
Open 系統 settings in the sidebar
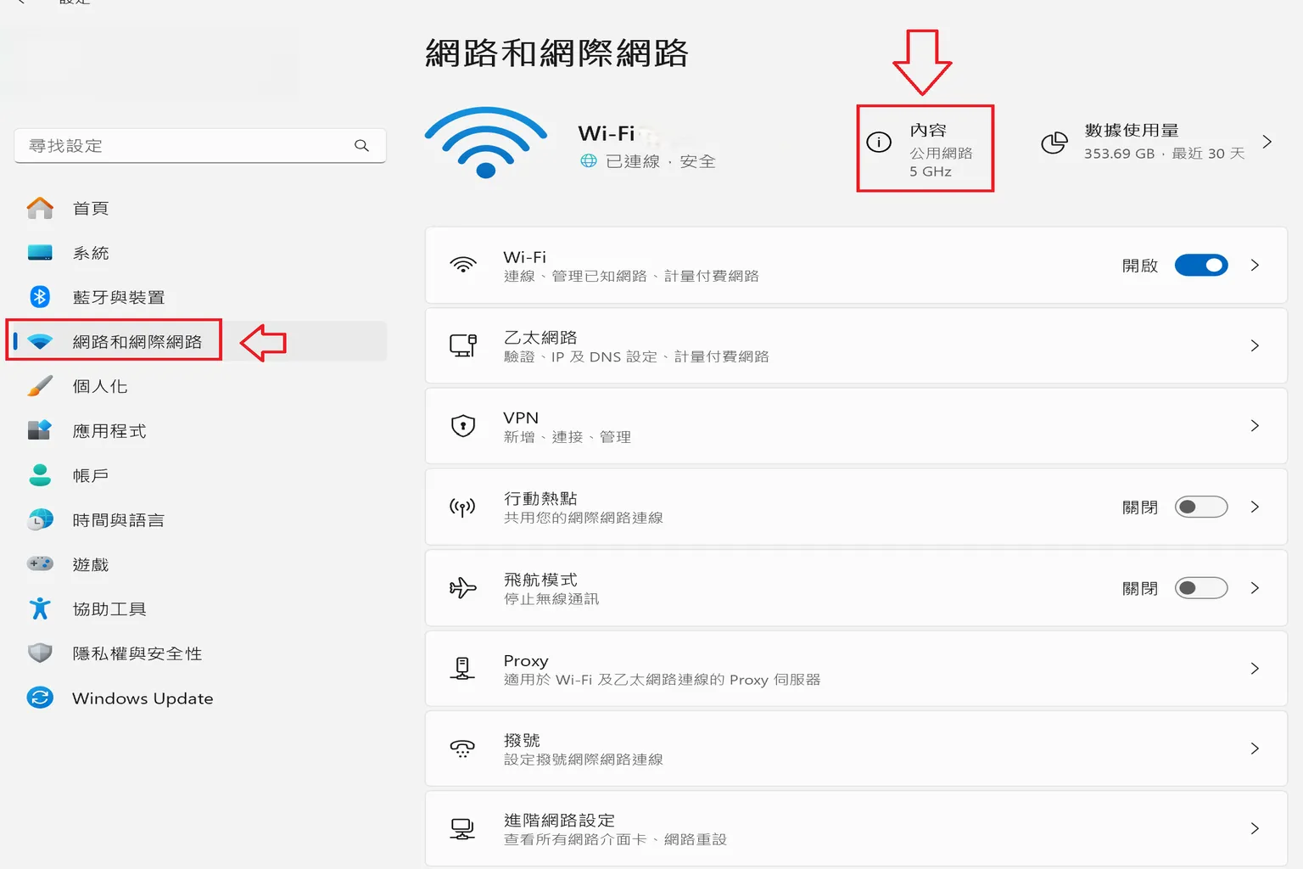click(200, 253)
